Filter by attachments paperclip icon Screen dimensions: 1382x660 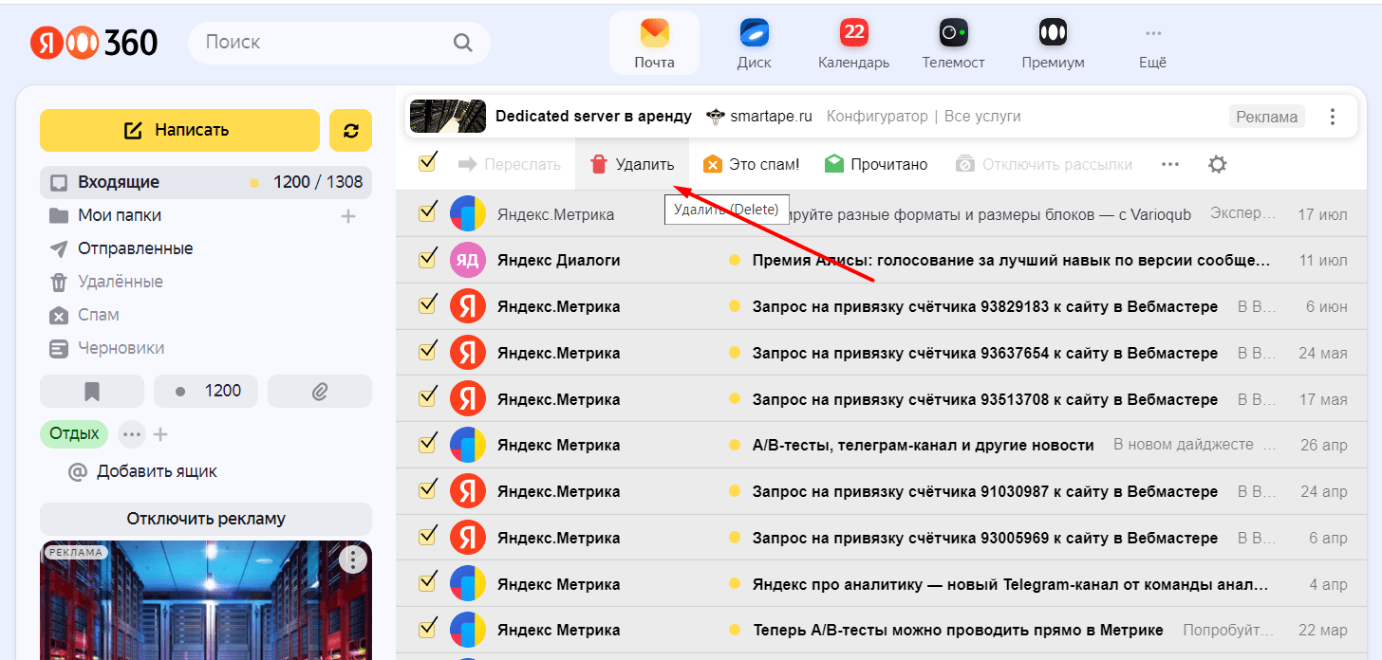[x=320, y=391]
